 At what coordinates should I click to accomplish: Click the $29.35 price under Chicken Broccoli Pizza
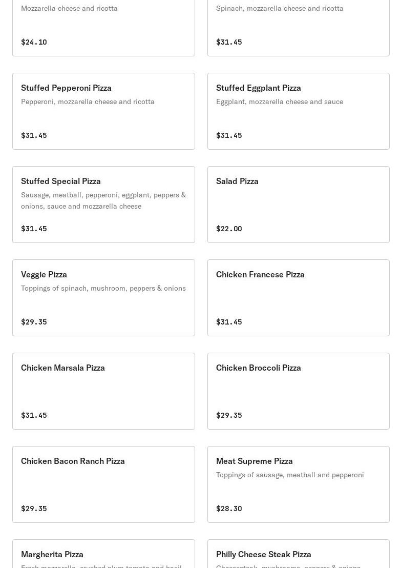click(229, 415)
